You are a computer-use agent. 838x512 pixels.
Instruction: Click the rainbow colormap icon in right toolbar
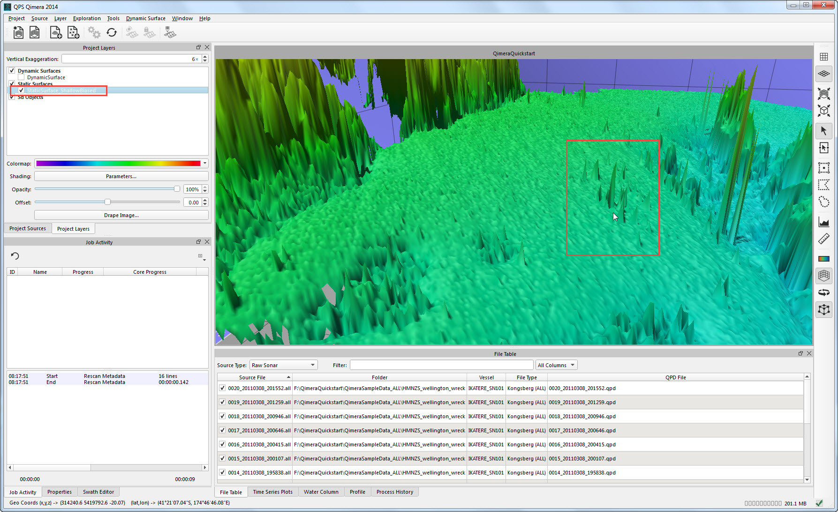click(x=823, y=258)
